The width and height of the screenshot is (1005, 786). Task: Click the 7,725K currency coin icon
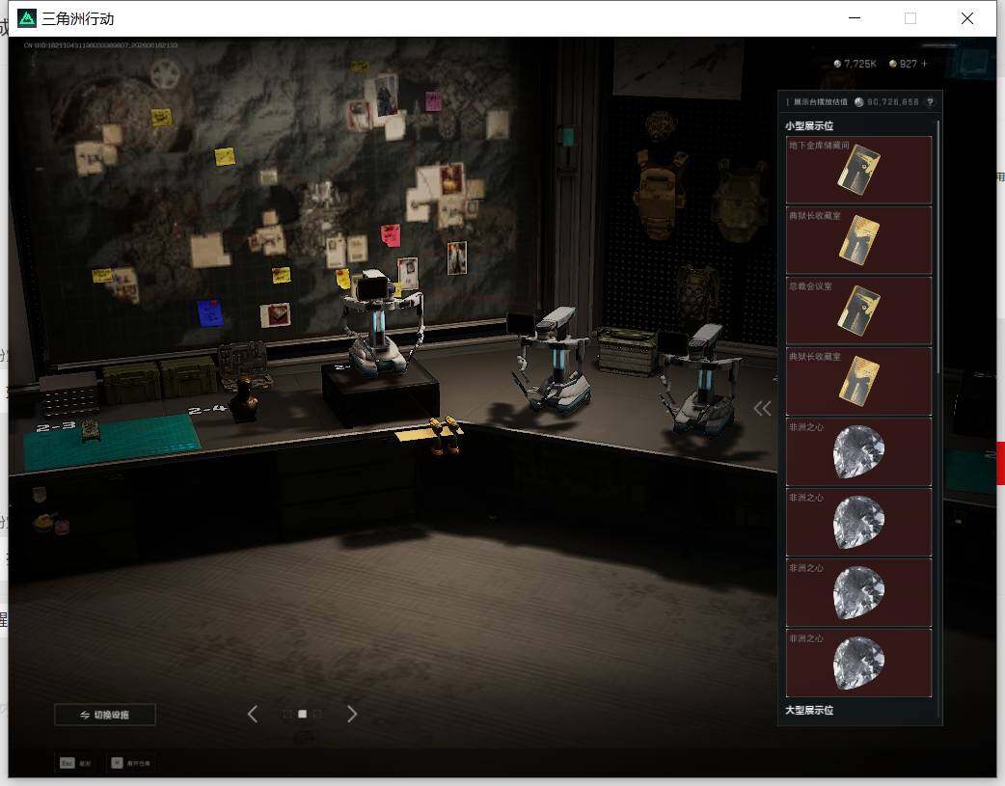point(837,64)
